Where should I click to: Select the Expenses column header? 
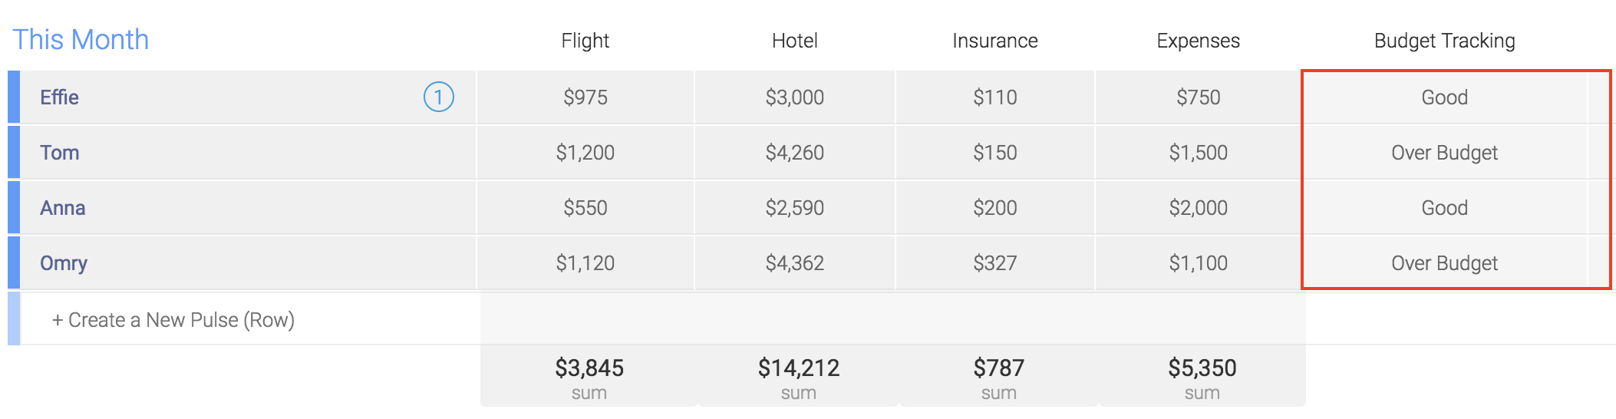[x=1198, y=41]
